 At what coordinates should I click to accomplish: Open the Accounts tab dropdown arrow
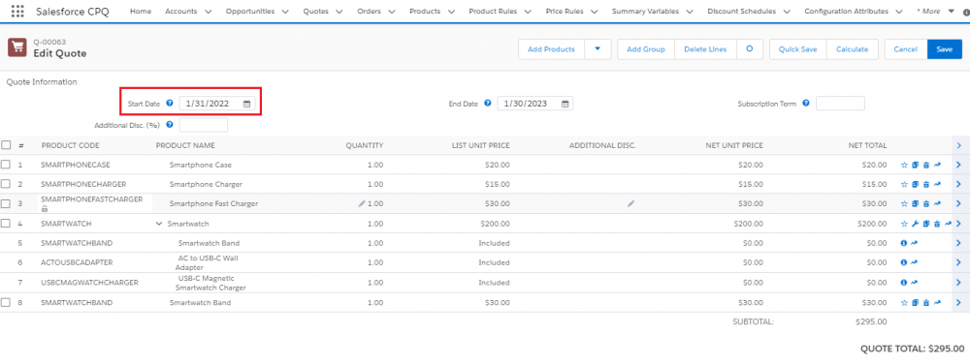click(x=208, y=11)
